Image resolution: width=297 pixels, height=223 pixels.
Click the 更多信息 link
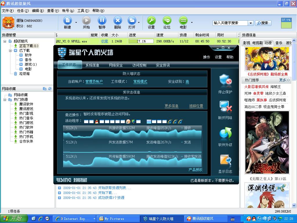coord(172,106)
